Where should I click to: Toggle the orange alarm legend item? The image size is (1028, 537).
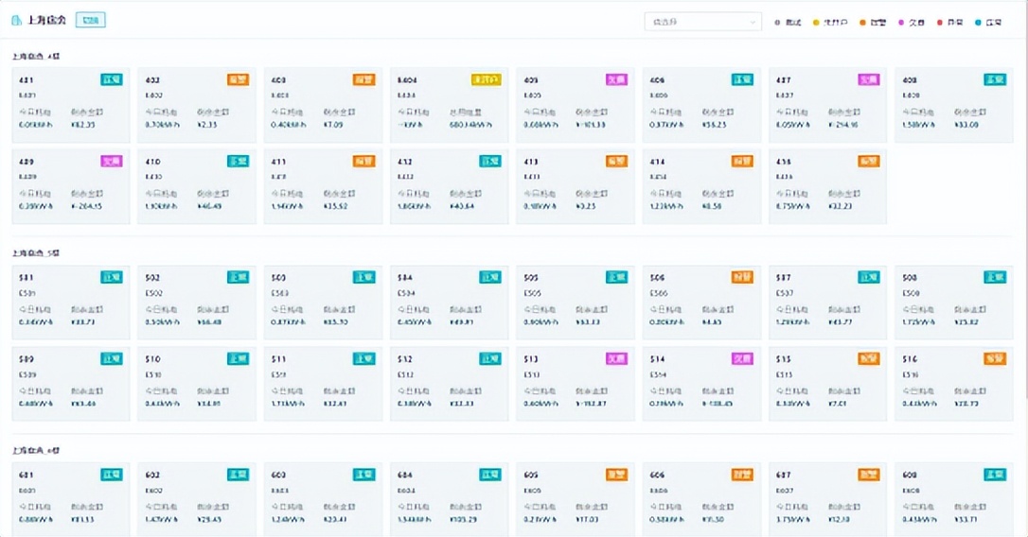tap(871, 22)
